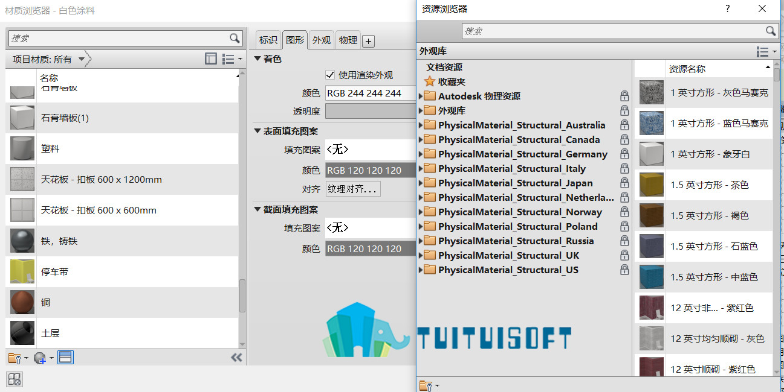Click the 纹理对齐... button
This screenshot has width=784, height=392.
pyautogui.click(x=353, y=189)
